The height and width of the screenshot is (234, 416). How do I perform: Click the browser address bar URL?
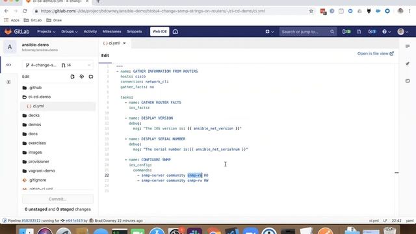153,11
